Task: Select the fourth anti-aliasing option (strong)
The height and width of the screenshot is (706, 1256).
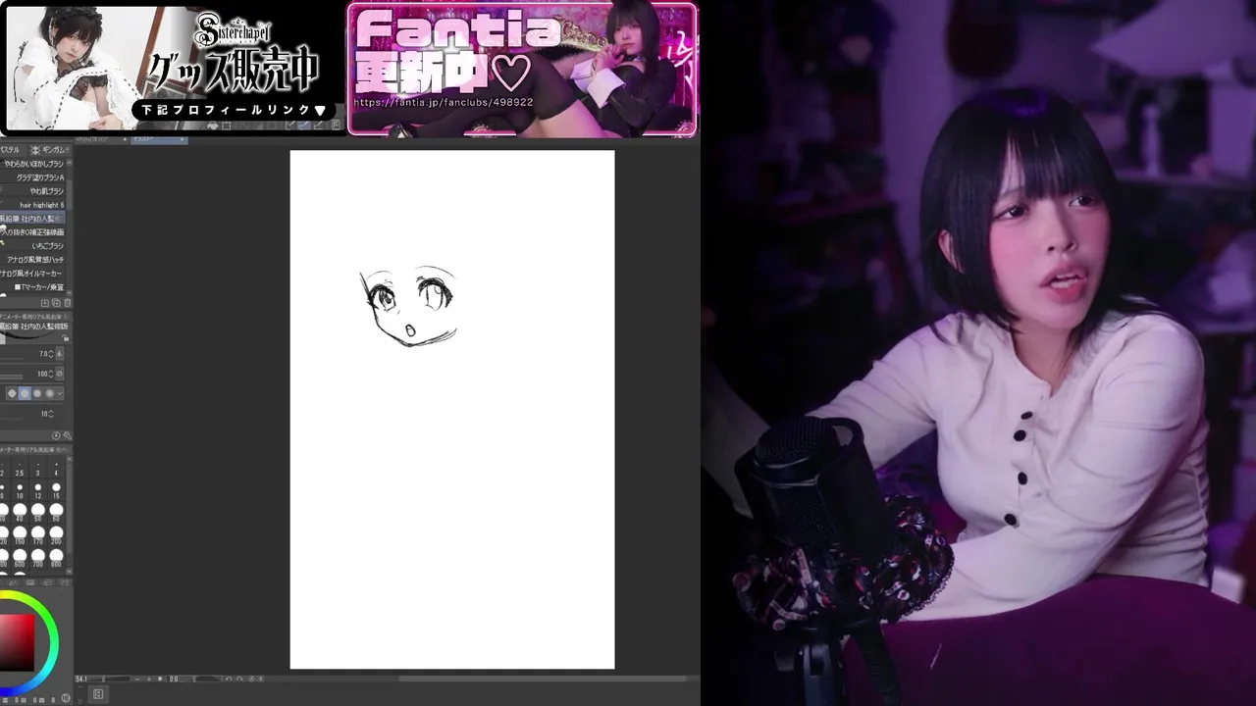Action: (49, 393)
